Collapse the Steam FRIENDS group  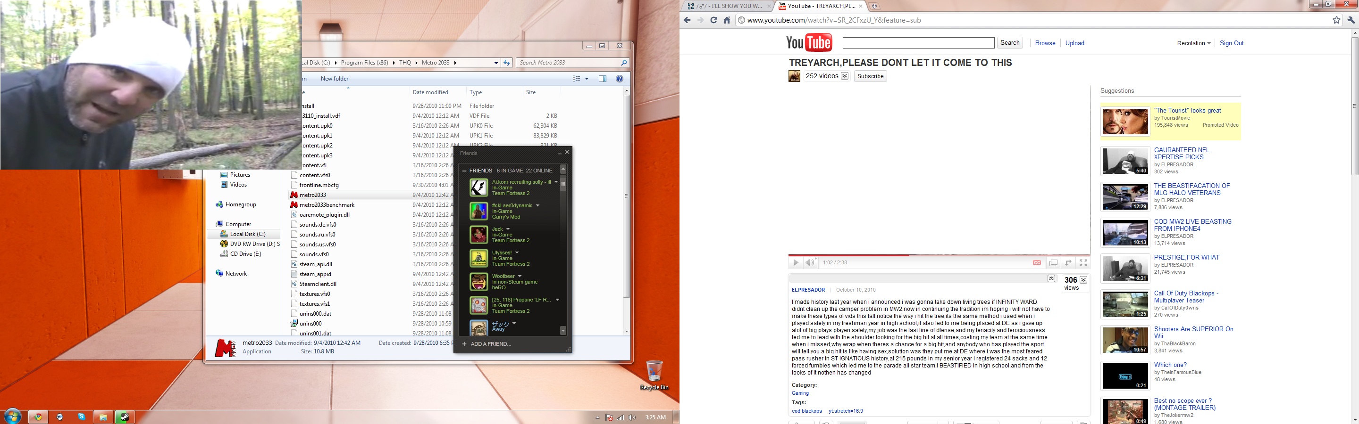pyautogui.click(x=464, y=171)
